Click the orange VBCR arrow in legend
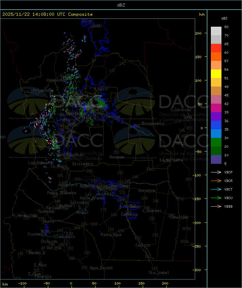This screenshot has height=288, width=242. click(216, 181)
